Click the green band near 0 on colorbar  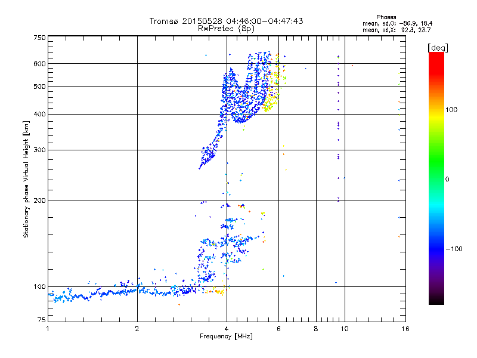pos(436,178)
